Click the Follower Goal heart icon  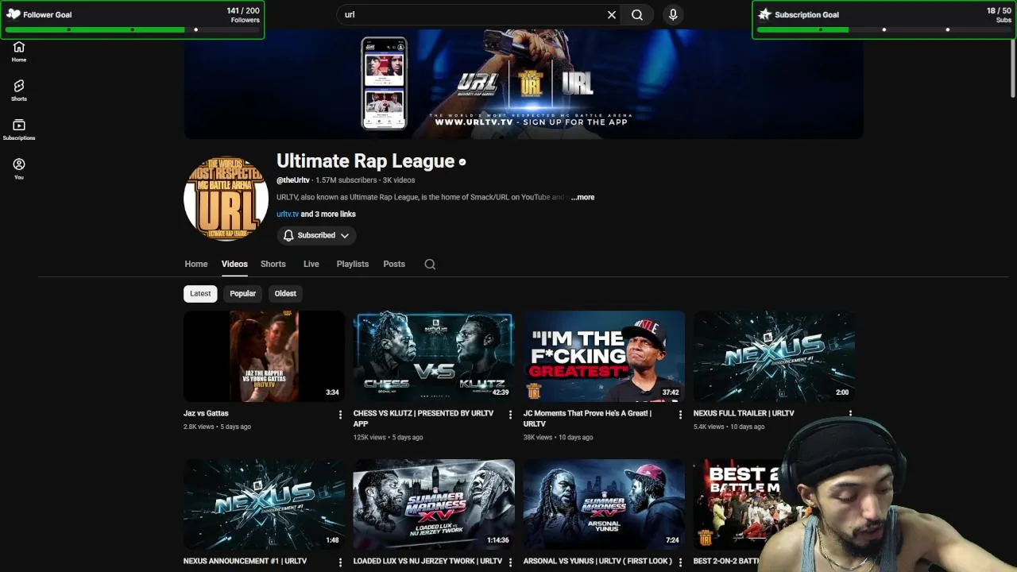[x=14, y=14]
